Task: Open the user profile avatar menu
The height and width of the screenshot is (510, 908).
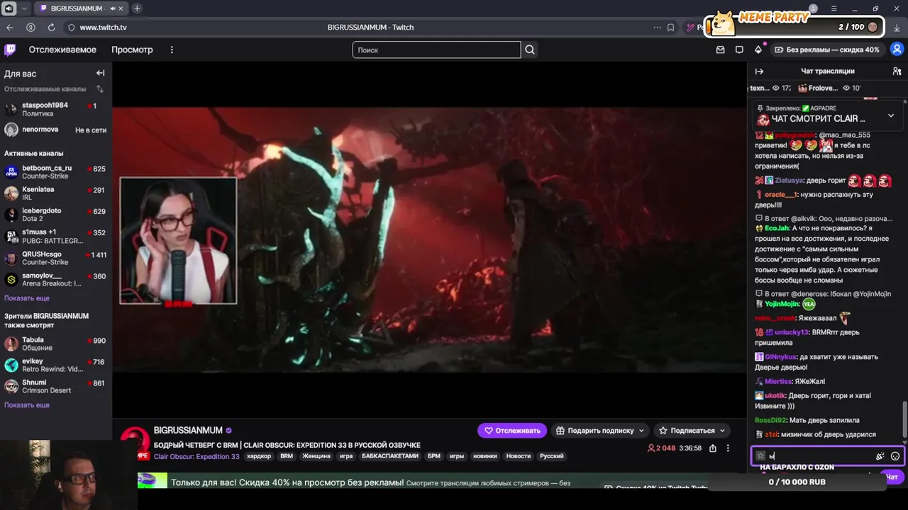Action: (897, 50)
